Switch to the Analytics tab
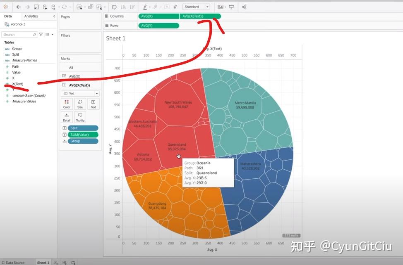This screenshot has height=265, width=403. [x=31, y=16]
